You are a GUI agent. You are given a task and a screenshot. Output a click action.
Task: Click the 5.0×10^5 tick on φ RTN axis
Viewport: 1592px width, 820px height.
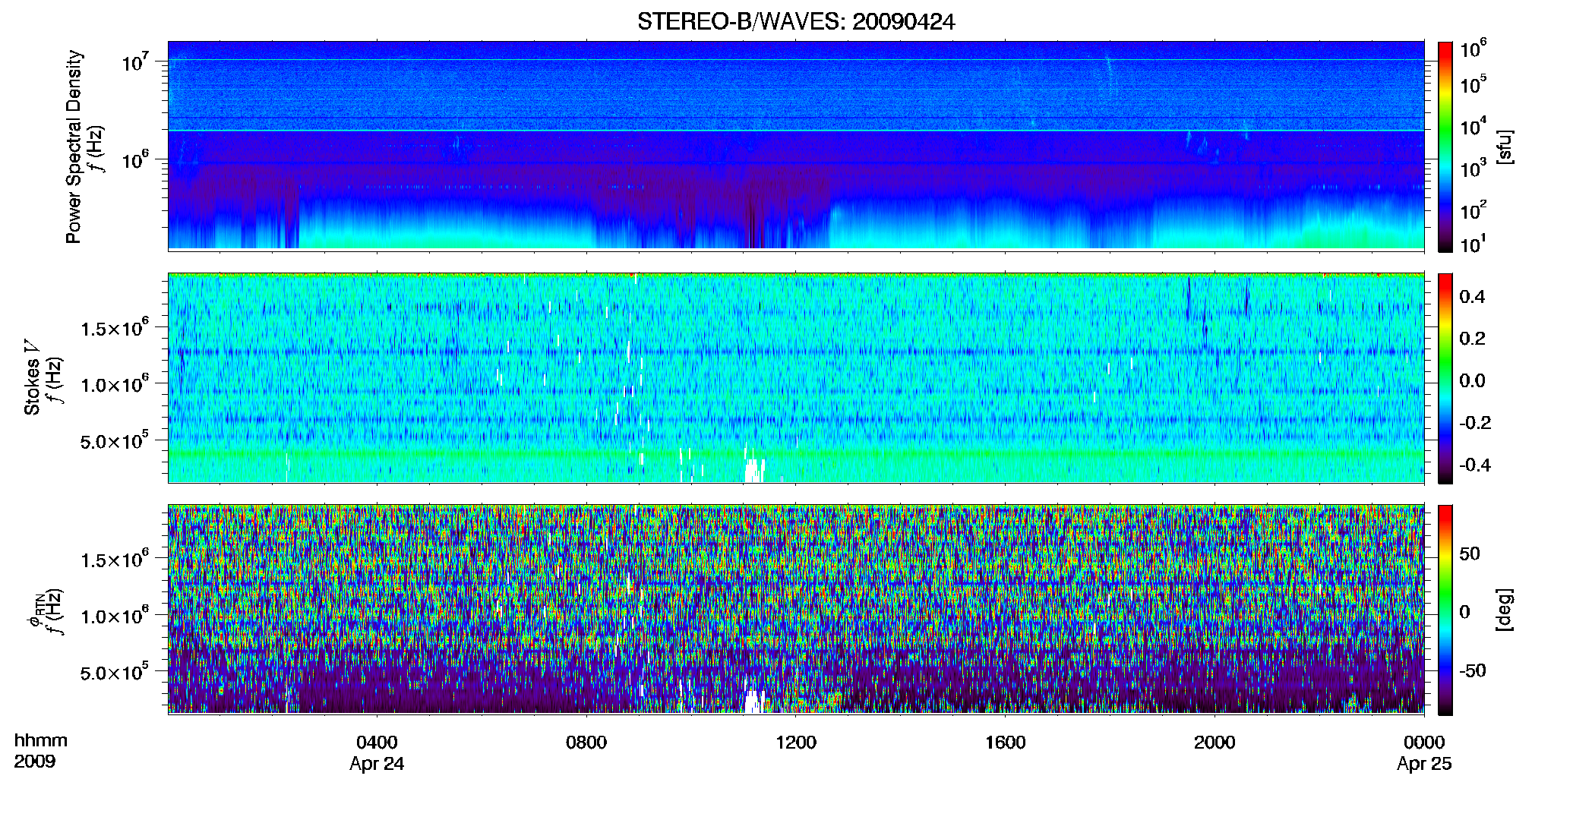click(x=115, y=673)
